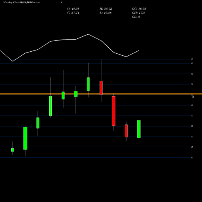202x202 pixels.
Task: Click the 'C: 57.74' close value
Action: tap(73, 13)
